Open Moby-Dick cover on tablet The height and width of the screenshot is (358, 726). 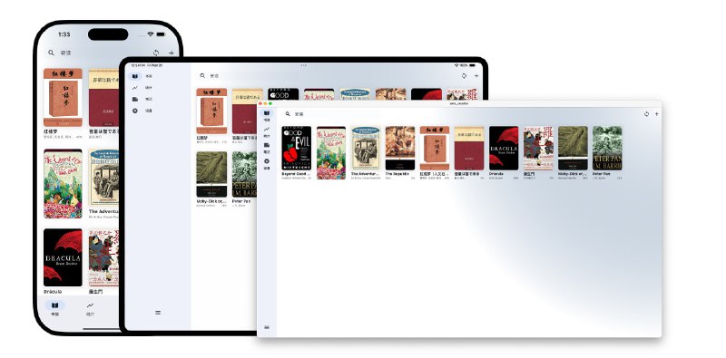tap(211, 174)
